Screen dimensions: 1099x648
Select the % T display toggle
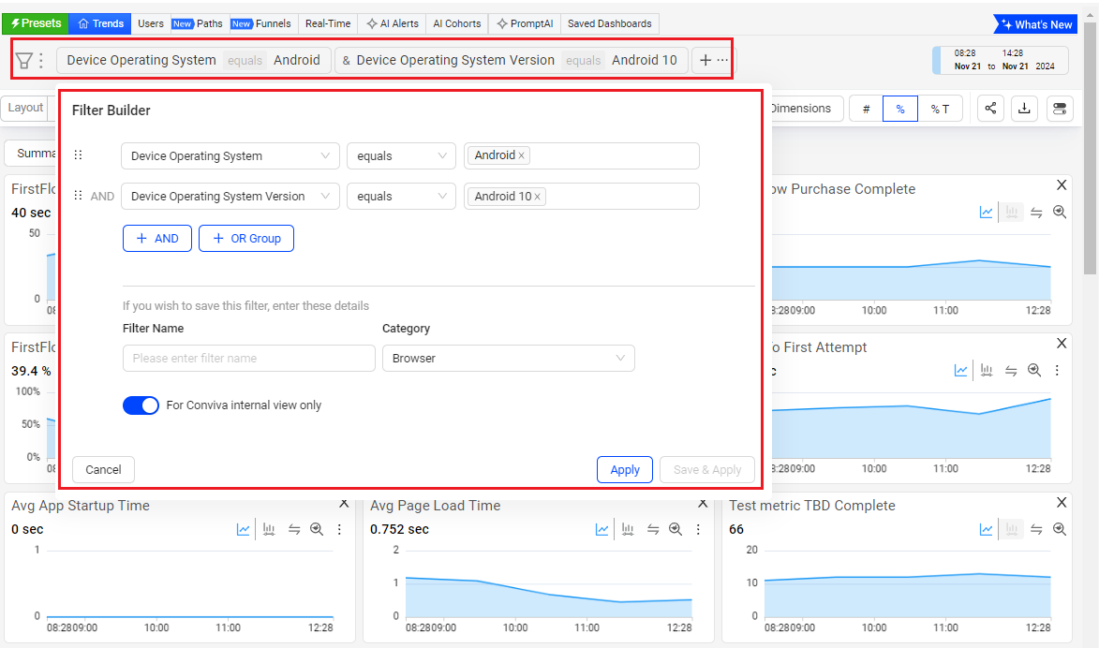click(x=940, y=109)
